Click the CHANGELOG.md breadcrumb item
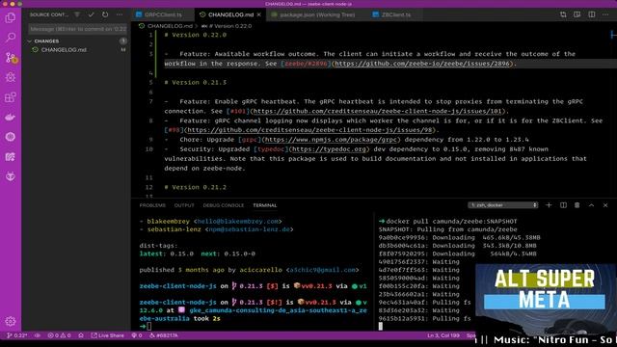The image size is (617, 347). (x=170, y=26)
